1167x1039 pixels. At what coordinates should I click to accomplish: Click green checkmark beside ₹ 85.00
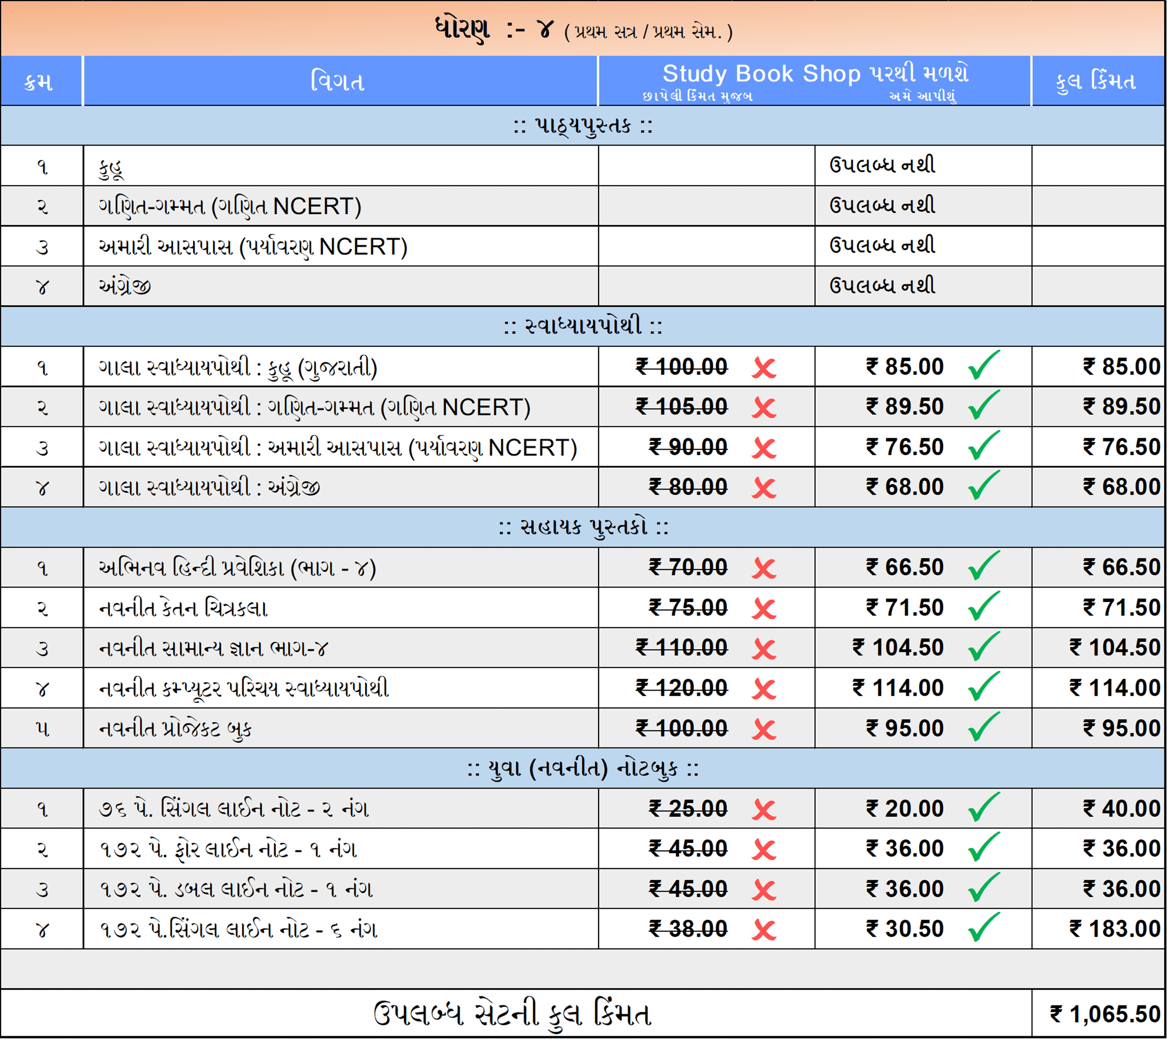point(984,365)
